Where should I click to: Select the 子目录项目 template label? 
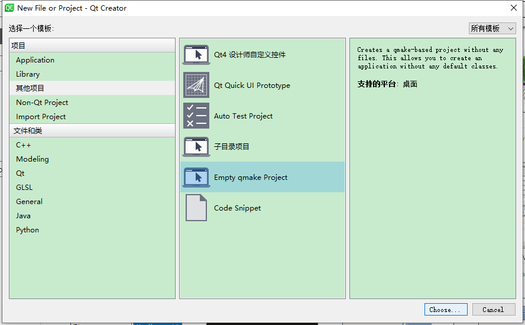(231, 146)
